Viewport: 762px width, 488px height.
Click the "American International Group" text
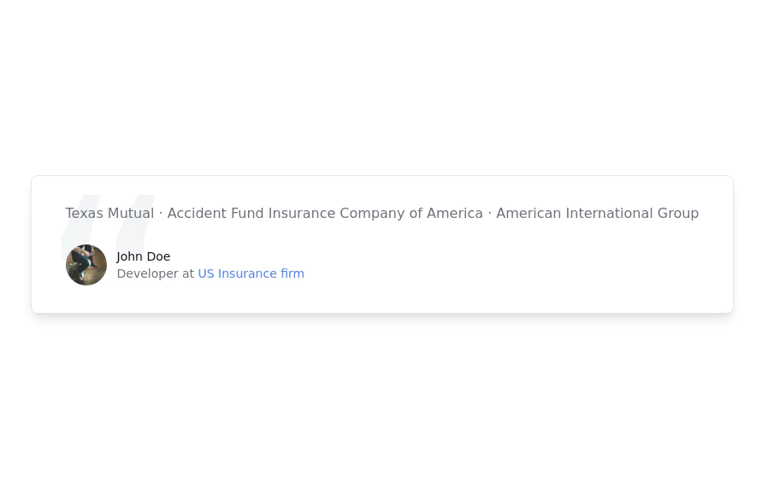(x=597, y=213)
